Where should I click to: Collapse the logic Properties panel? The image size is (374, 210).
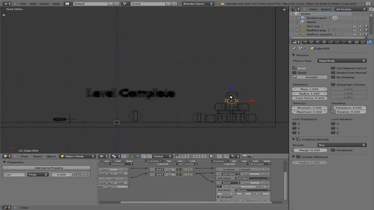4,162
